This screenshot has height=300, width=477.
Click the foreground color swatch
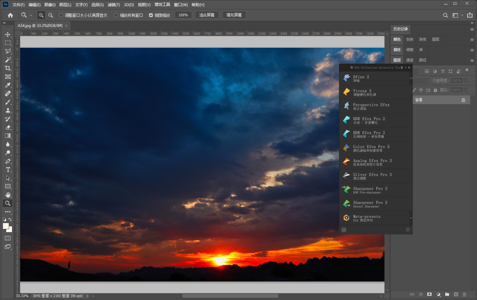pos(6,226)
